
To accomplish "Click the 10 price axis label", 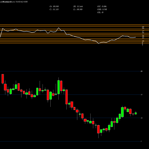I will pyautogui.click(x=142, y=118).
